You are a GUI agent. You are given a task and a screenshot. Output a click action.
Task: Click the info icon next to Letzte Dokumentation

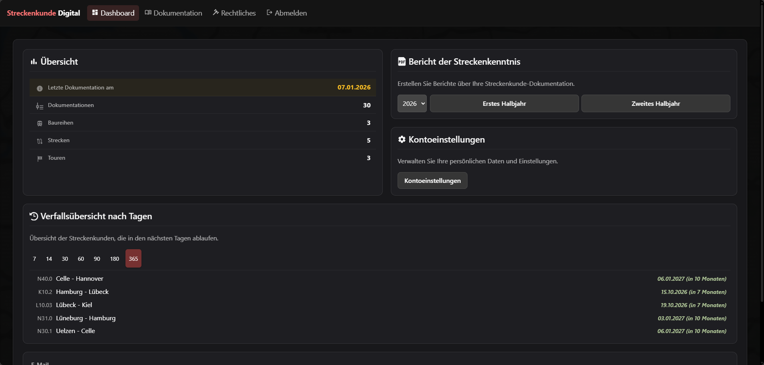click(39, 87)
